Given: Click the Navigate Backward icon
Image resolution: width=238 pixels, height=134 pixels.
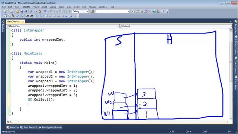Looking at the screenshot, I should [x=58, y=11].
